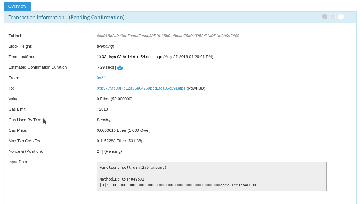
Task: Click the Nonce value 27 | {Pending}
Action: pyautogui.click(x=109, y=151)
